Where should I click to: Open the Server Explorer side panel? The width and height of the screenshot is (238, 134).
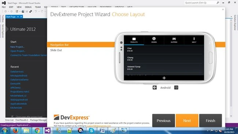3,31
